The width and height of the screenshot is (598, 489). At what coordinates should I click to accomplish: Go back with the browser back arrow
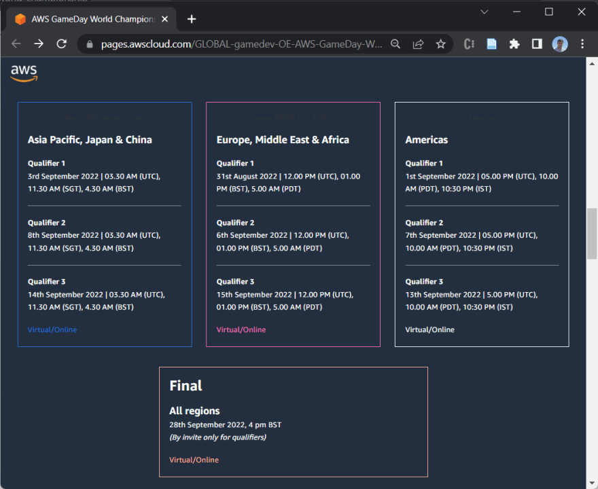(16, 44)
